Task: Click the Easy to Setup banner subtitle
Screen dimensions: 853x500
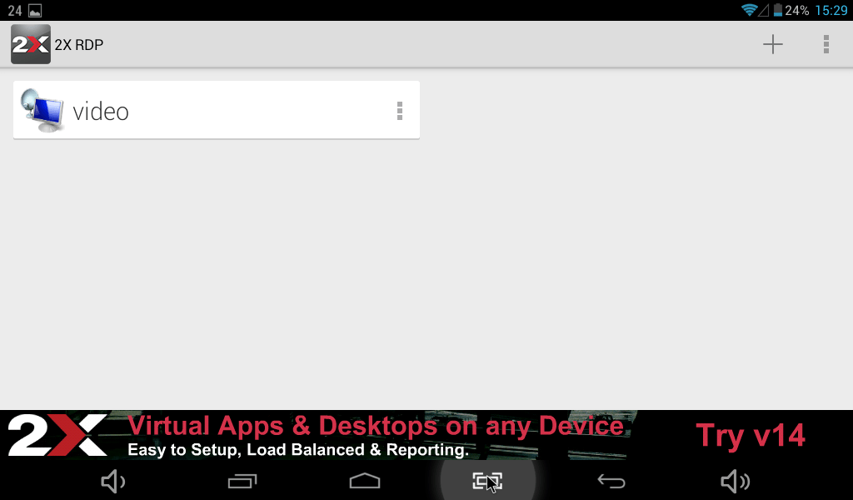Action: point(297,450)
